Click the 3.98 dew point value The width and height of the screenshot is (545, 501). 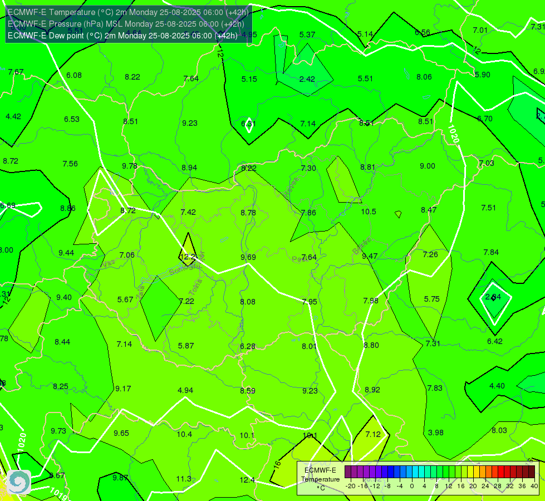click(x=435, y=433)
